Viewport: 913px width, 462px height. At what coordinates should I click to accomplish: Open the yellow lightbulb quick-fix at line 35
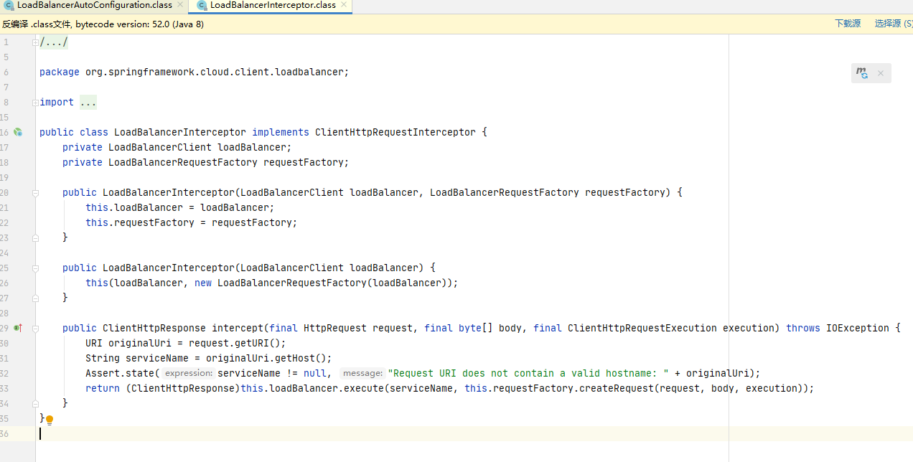pos(50,420)
